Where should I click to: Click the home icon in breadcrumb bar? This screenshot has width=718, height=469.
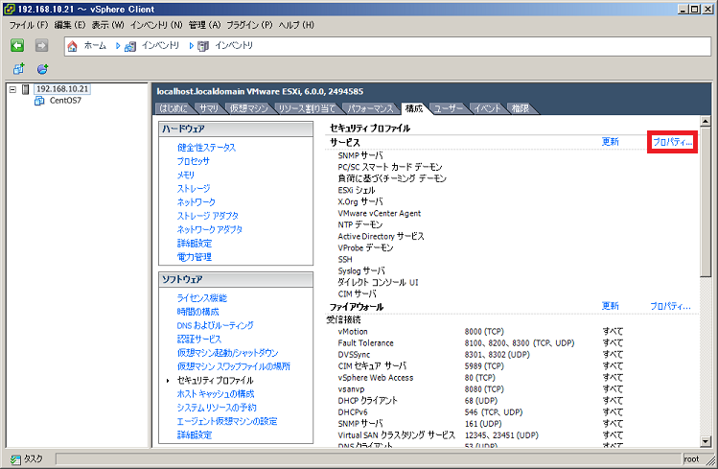click(x=72, y=46)
